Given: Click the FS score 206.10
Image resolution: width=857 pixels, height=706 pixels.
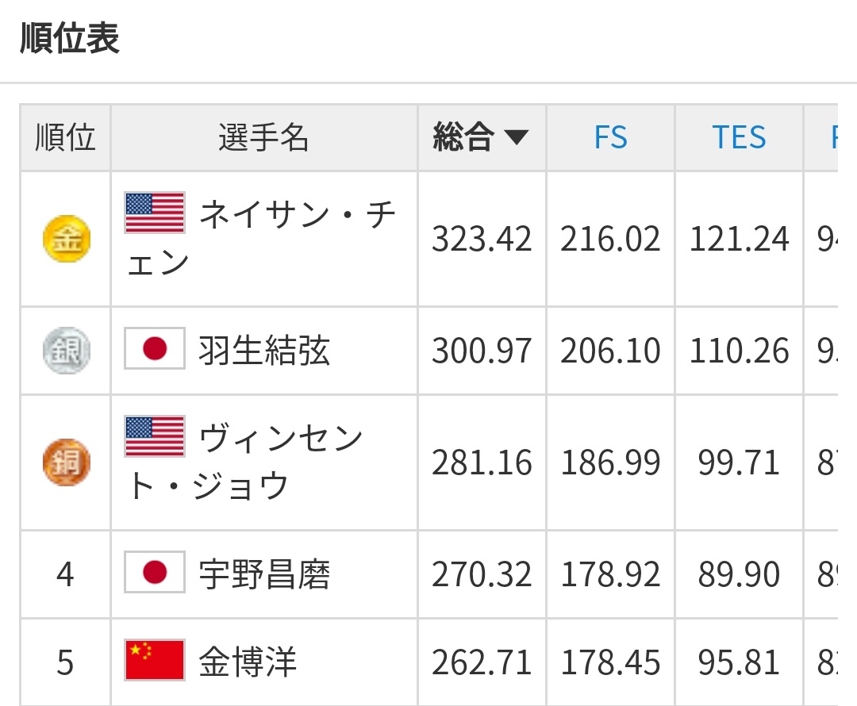Looking at the screenshot, I should pyautogui.click(x=610, y=351).
